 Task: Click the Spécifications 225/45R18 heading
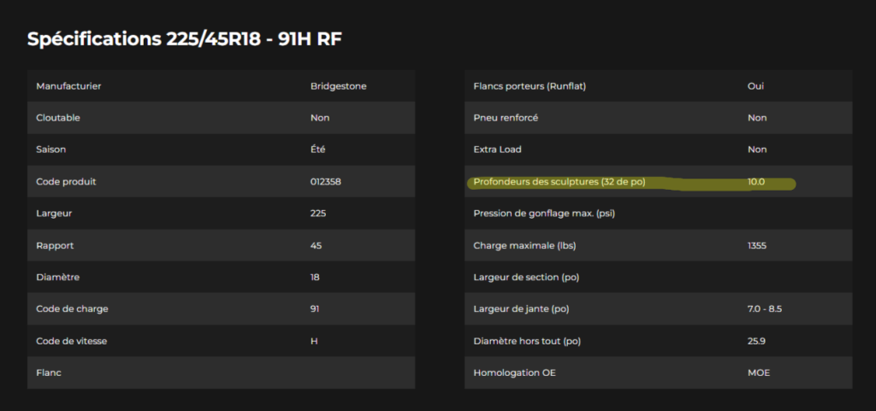[x=185, y=38]
